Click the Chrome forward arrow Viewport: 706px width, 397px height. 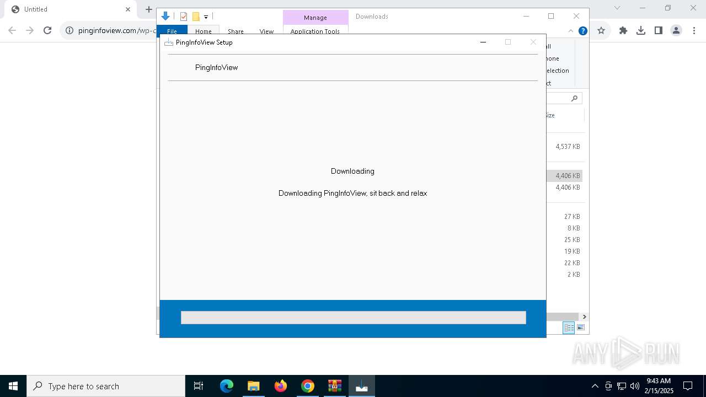(30, 30)
